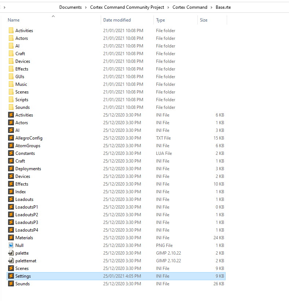The image size is (289, 301).
Task: Click the Sublime icon of Index file
Action: [11, 191]
